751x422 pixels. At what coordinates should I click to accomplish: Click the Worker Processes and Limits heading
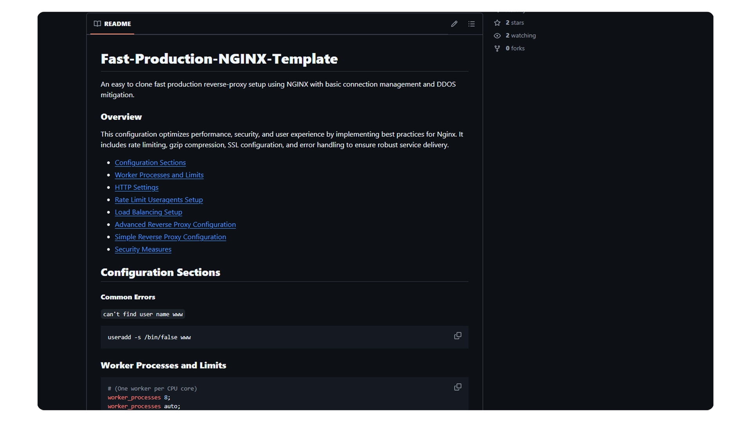click(163, 365)
